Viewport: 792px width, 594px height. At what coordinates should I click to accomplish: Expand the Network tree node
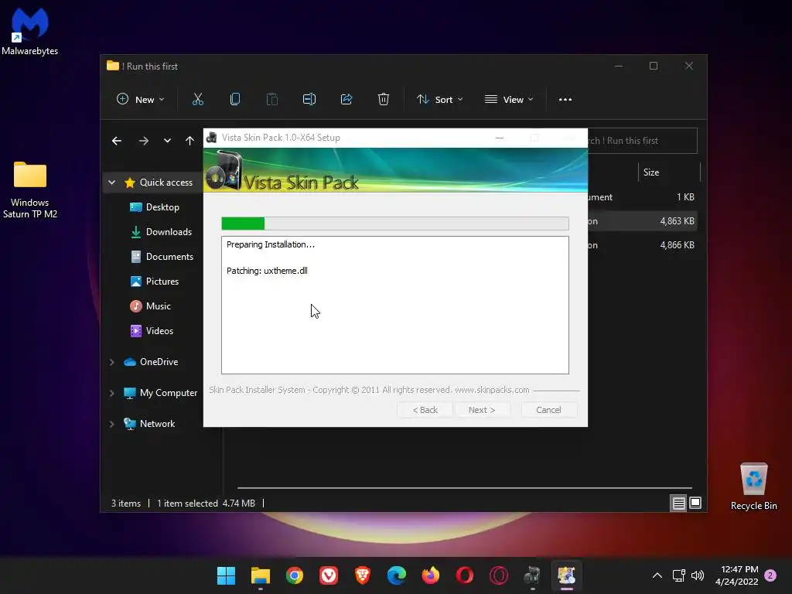[x=112, y=425]
